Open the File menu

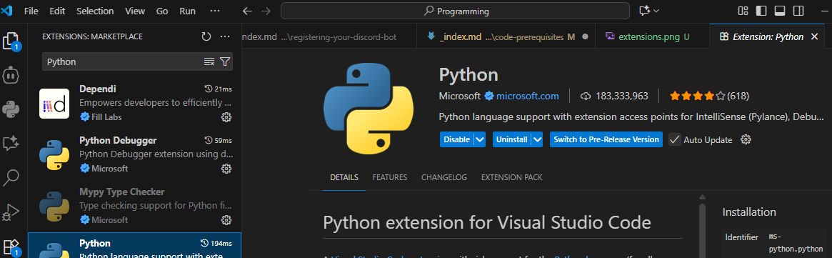point(31,11)
